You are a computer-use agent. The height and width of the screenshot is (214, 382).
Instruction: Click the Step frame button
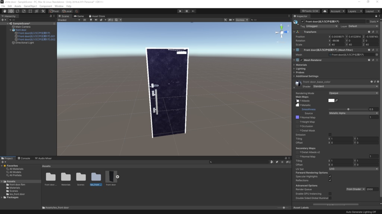pyautogui.click(x=193, y=11)
